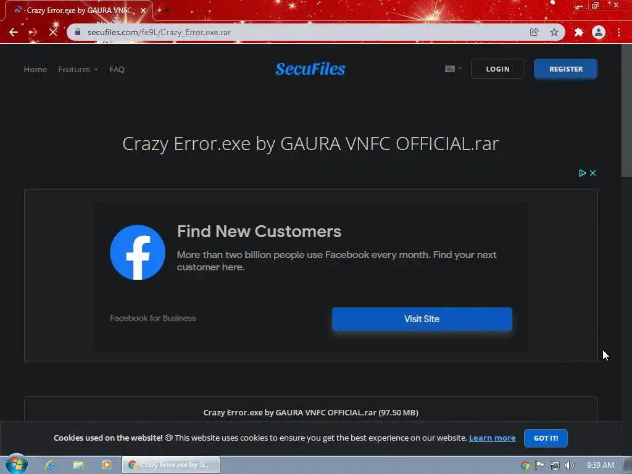Click the file name text with 97.50 MB
This screenshot has width=632, height=474.
(310, 412)
